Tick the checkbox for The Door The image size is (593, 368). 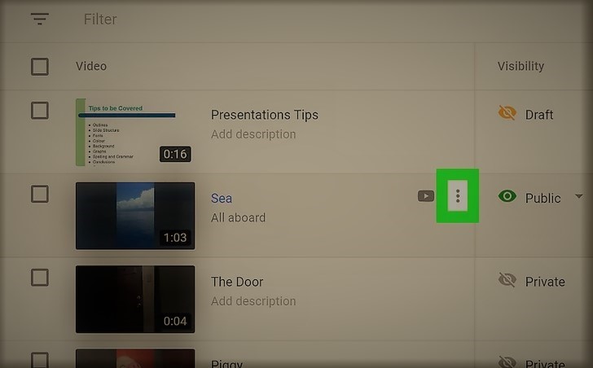[x=40, y=278]
